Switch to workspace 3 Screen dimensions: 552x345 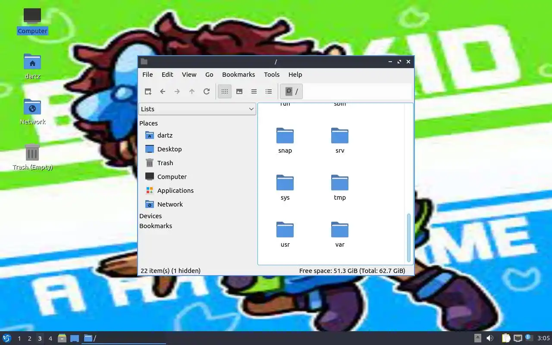pos(40,339)
